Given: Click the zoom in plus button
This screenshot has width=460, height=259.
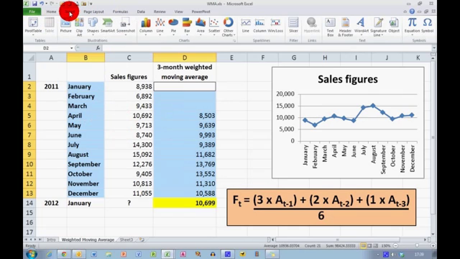Looking at the screenshot, I should [433, 246].
